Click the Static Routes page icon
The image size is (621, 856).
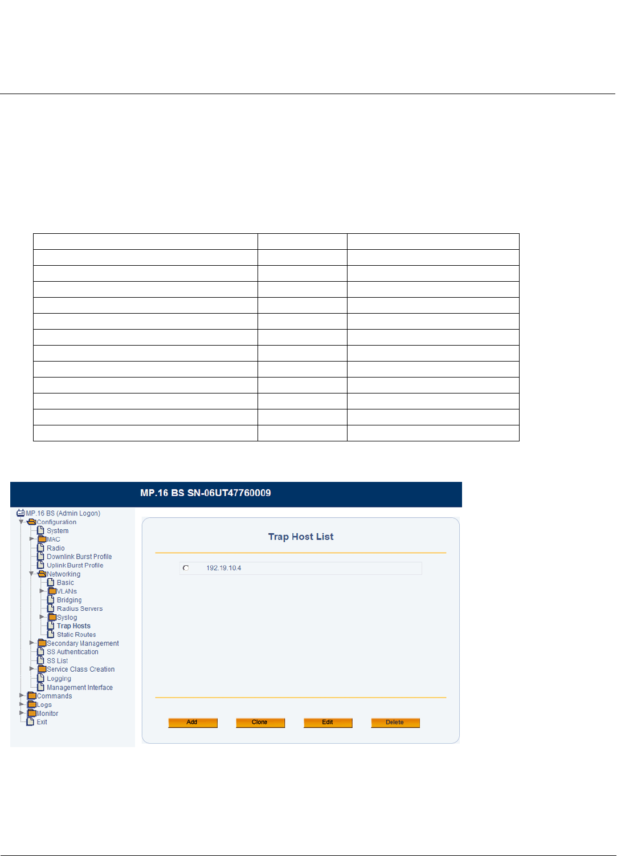tap(51, 634)
